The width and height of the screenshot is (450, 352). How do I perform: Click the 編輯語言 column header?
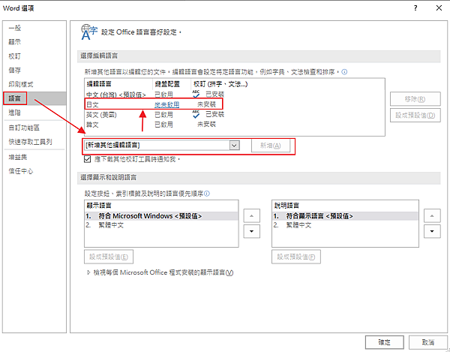pyautogui.click(x=99, y=84)
